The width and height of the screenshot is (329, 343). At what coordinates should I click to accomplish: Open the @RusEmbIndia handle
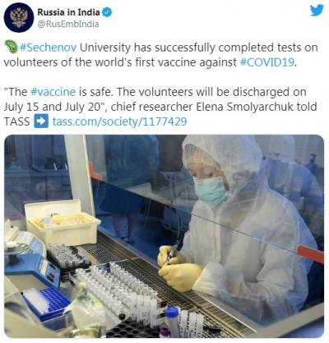point(68,24)
